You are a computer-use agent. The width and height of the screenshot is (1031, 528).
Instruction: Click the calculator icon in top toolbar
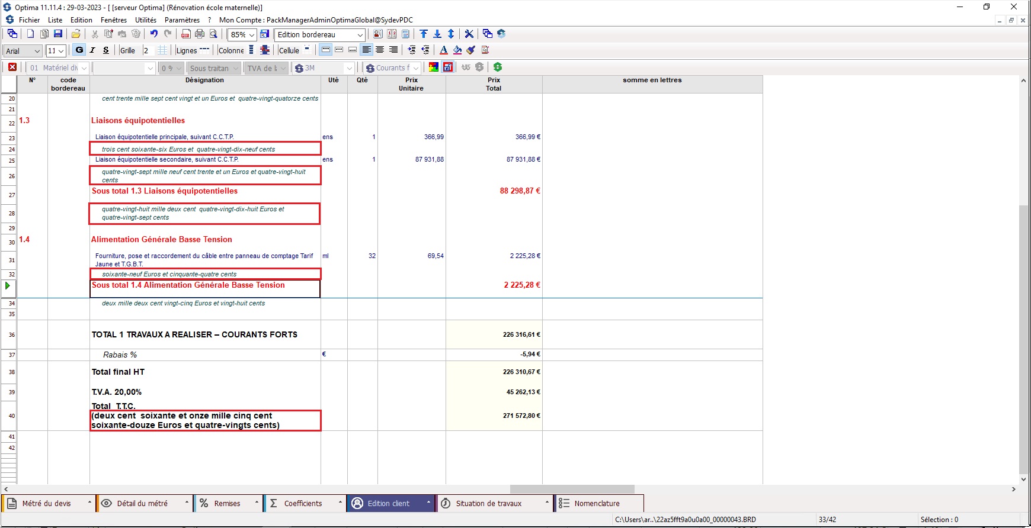point(406,34)
